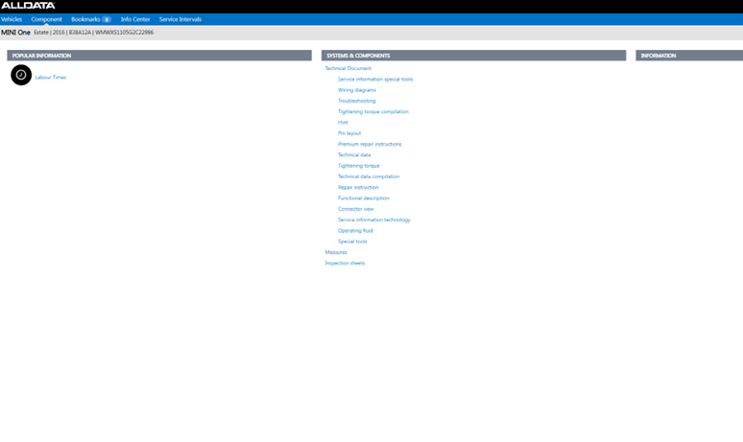Open Wiring diagrams link
Viewport: 743px width, 442px height.
pyautogui.click(x=357, y=90)
